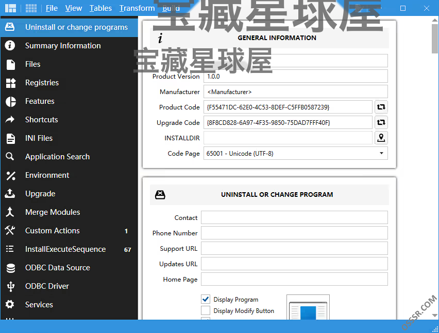
Task: Open the Registries section
Action: tap(42, 83)
